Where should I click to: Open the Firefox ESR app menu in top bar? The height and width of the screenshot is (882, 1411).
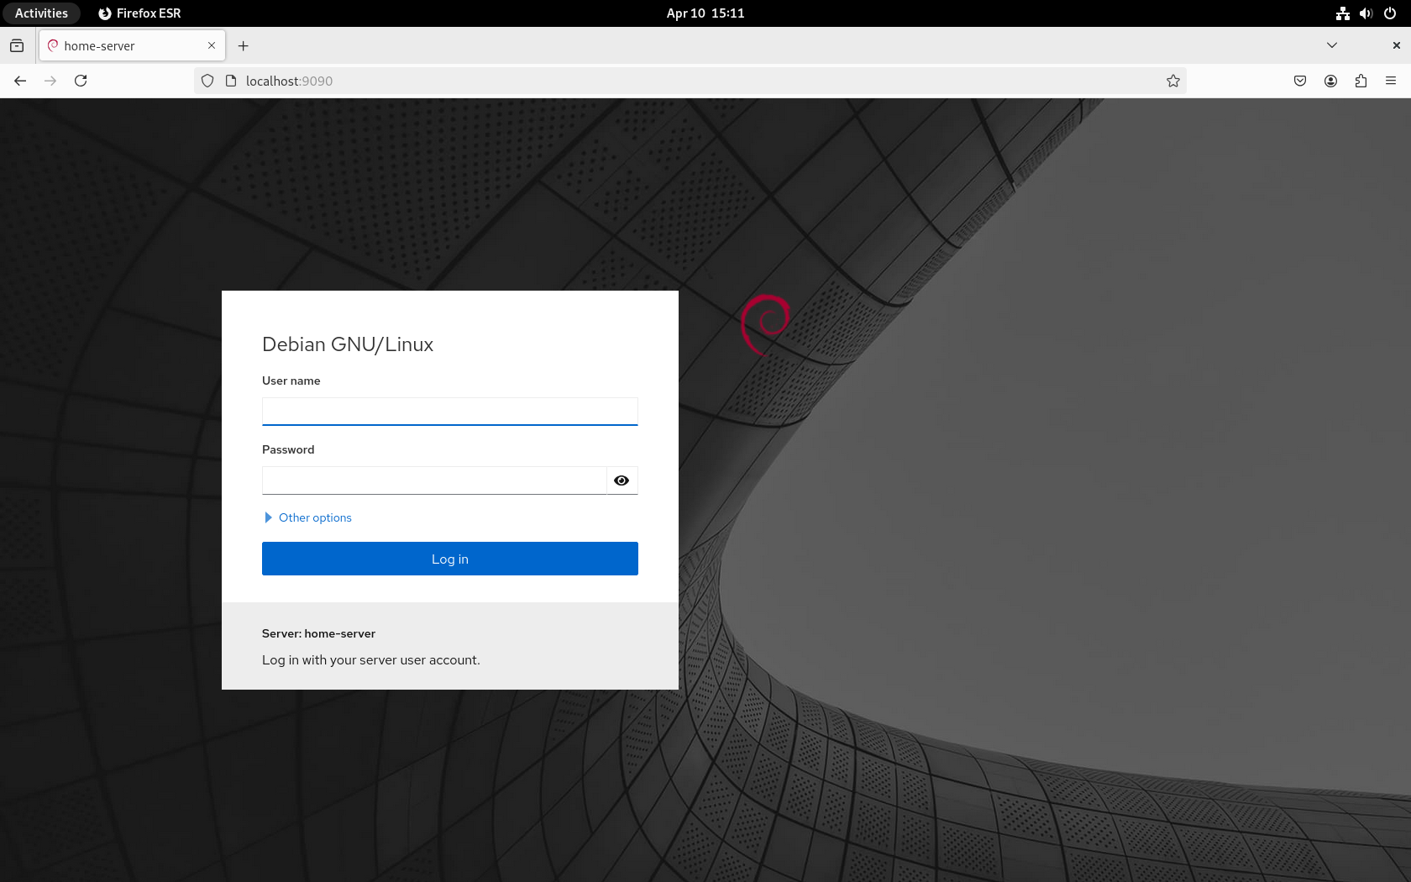(x=139, y=13)
